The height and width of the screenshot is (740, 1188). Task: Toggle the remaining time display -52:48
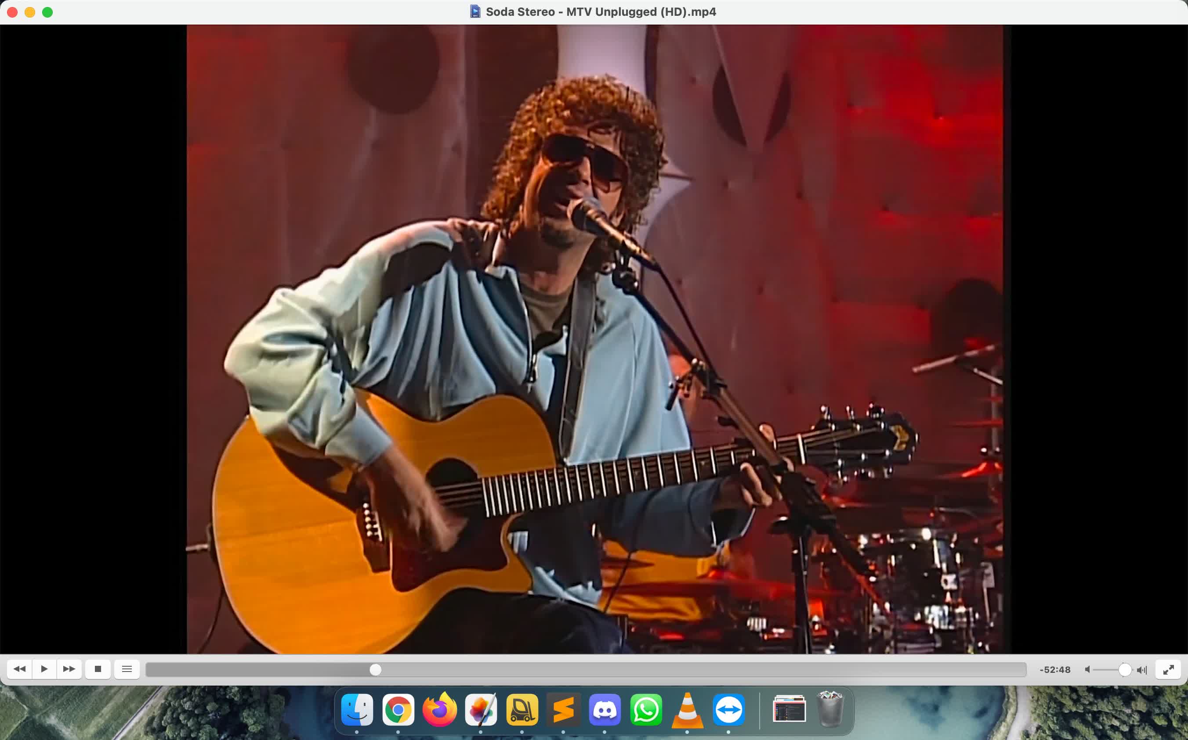coord(1055,669)
